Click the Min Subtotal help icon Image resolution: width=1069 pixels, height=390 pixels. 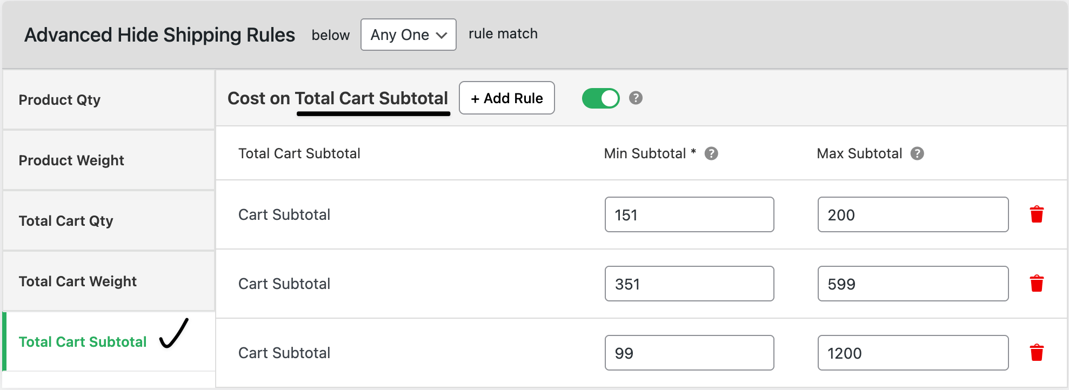712,153
